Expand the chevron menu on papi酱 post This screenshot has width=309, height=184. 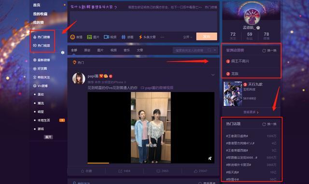[x=213, y=75]
